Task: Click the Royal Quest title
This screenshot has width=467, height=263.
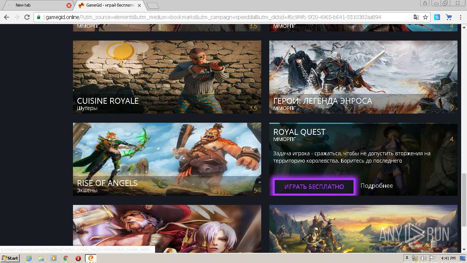Action: [x=299, y=132]
